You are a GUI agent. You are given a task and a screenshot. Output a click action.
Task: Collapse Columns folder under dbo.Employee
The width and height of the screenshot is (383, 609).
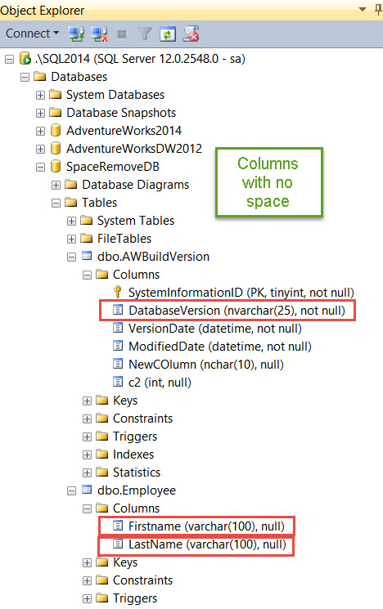(x=87, y=508)
